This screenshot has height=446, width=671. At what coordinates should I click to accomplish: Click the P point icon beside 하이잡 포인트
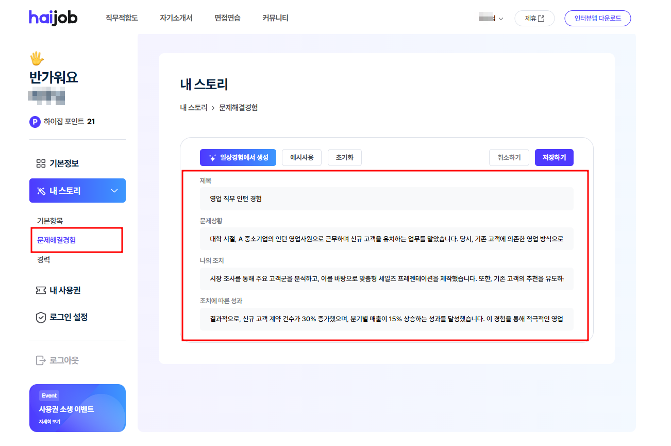click(35, 122)
